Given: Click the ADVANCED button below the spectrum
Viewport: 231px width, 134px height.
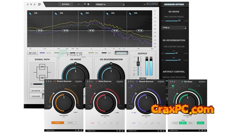Looking at the screenshot, I should (121, 53).
